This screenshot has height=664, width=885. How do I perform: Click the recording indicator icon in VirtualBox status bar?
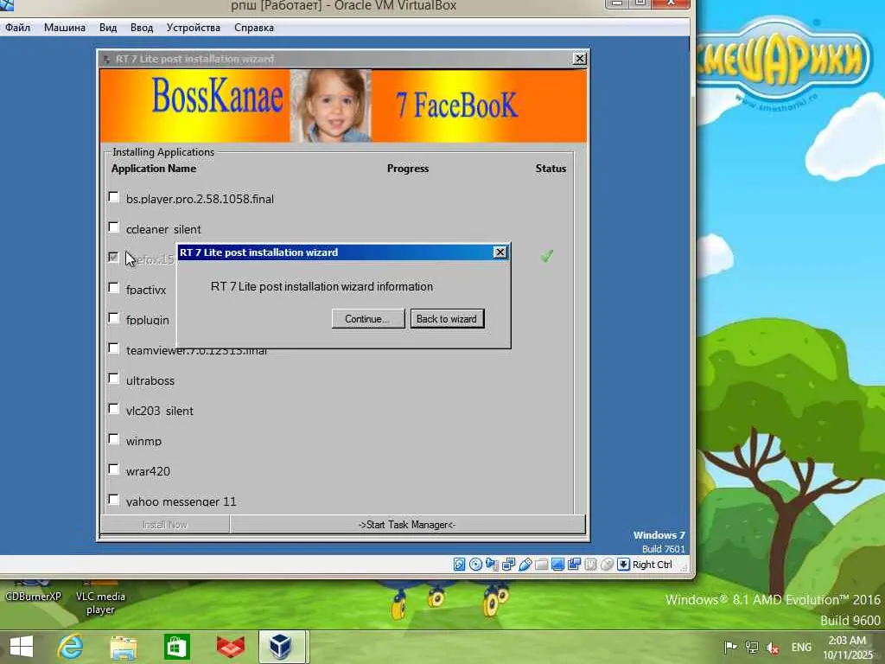(x=574, y=564)
